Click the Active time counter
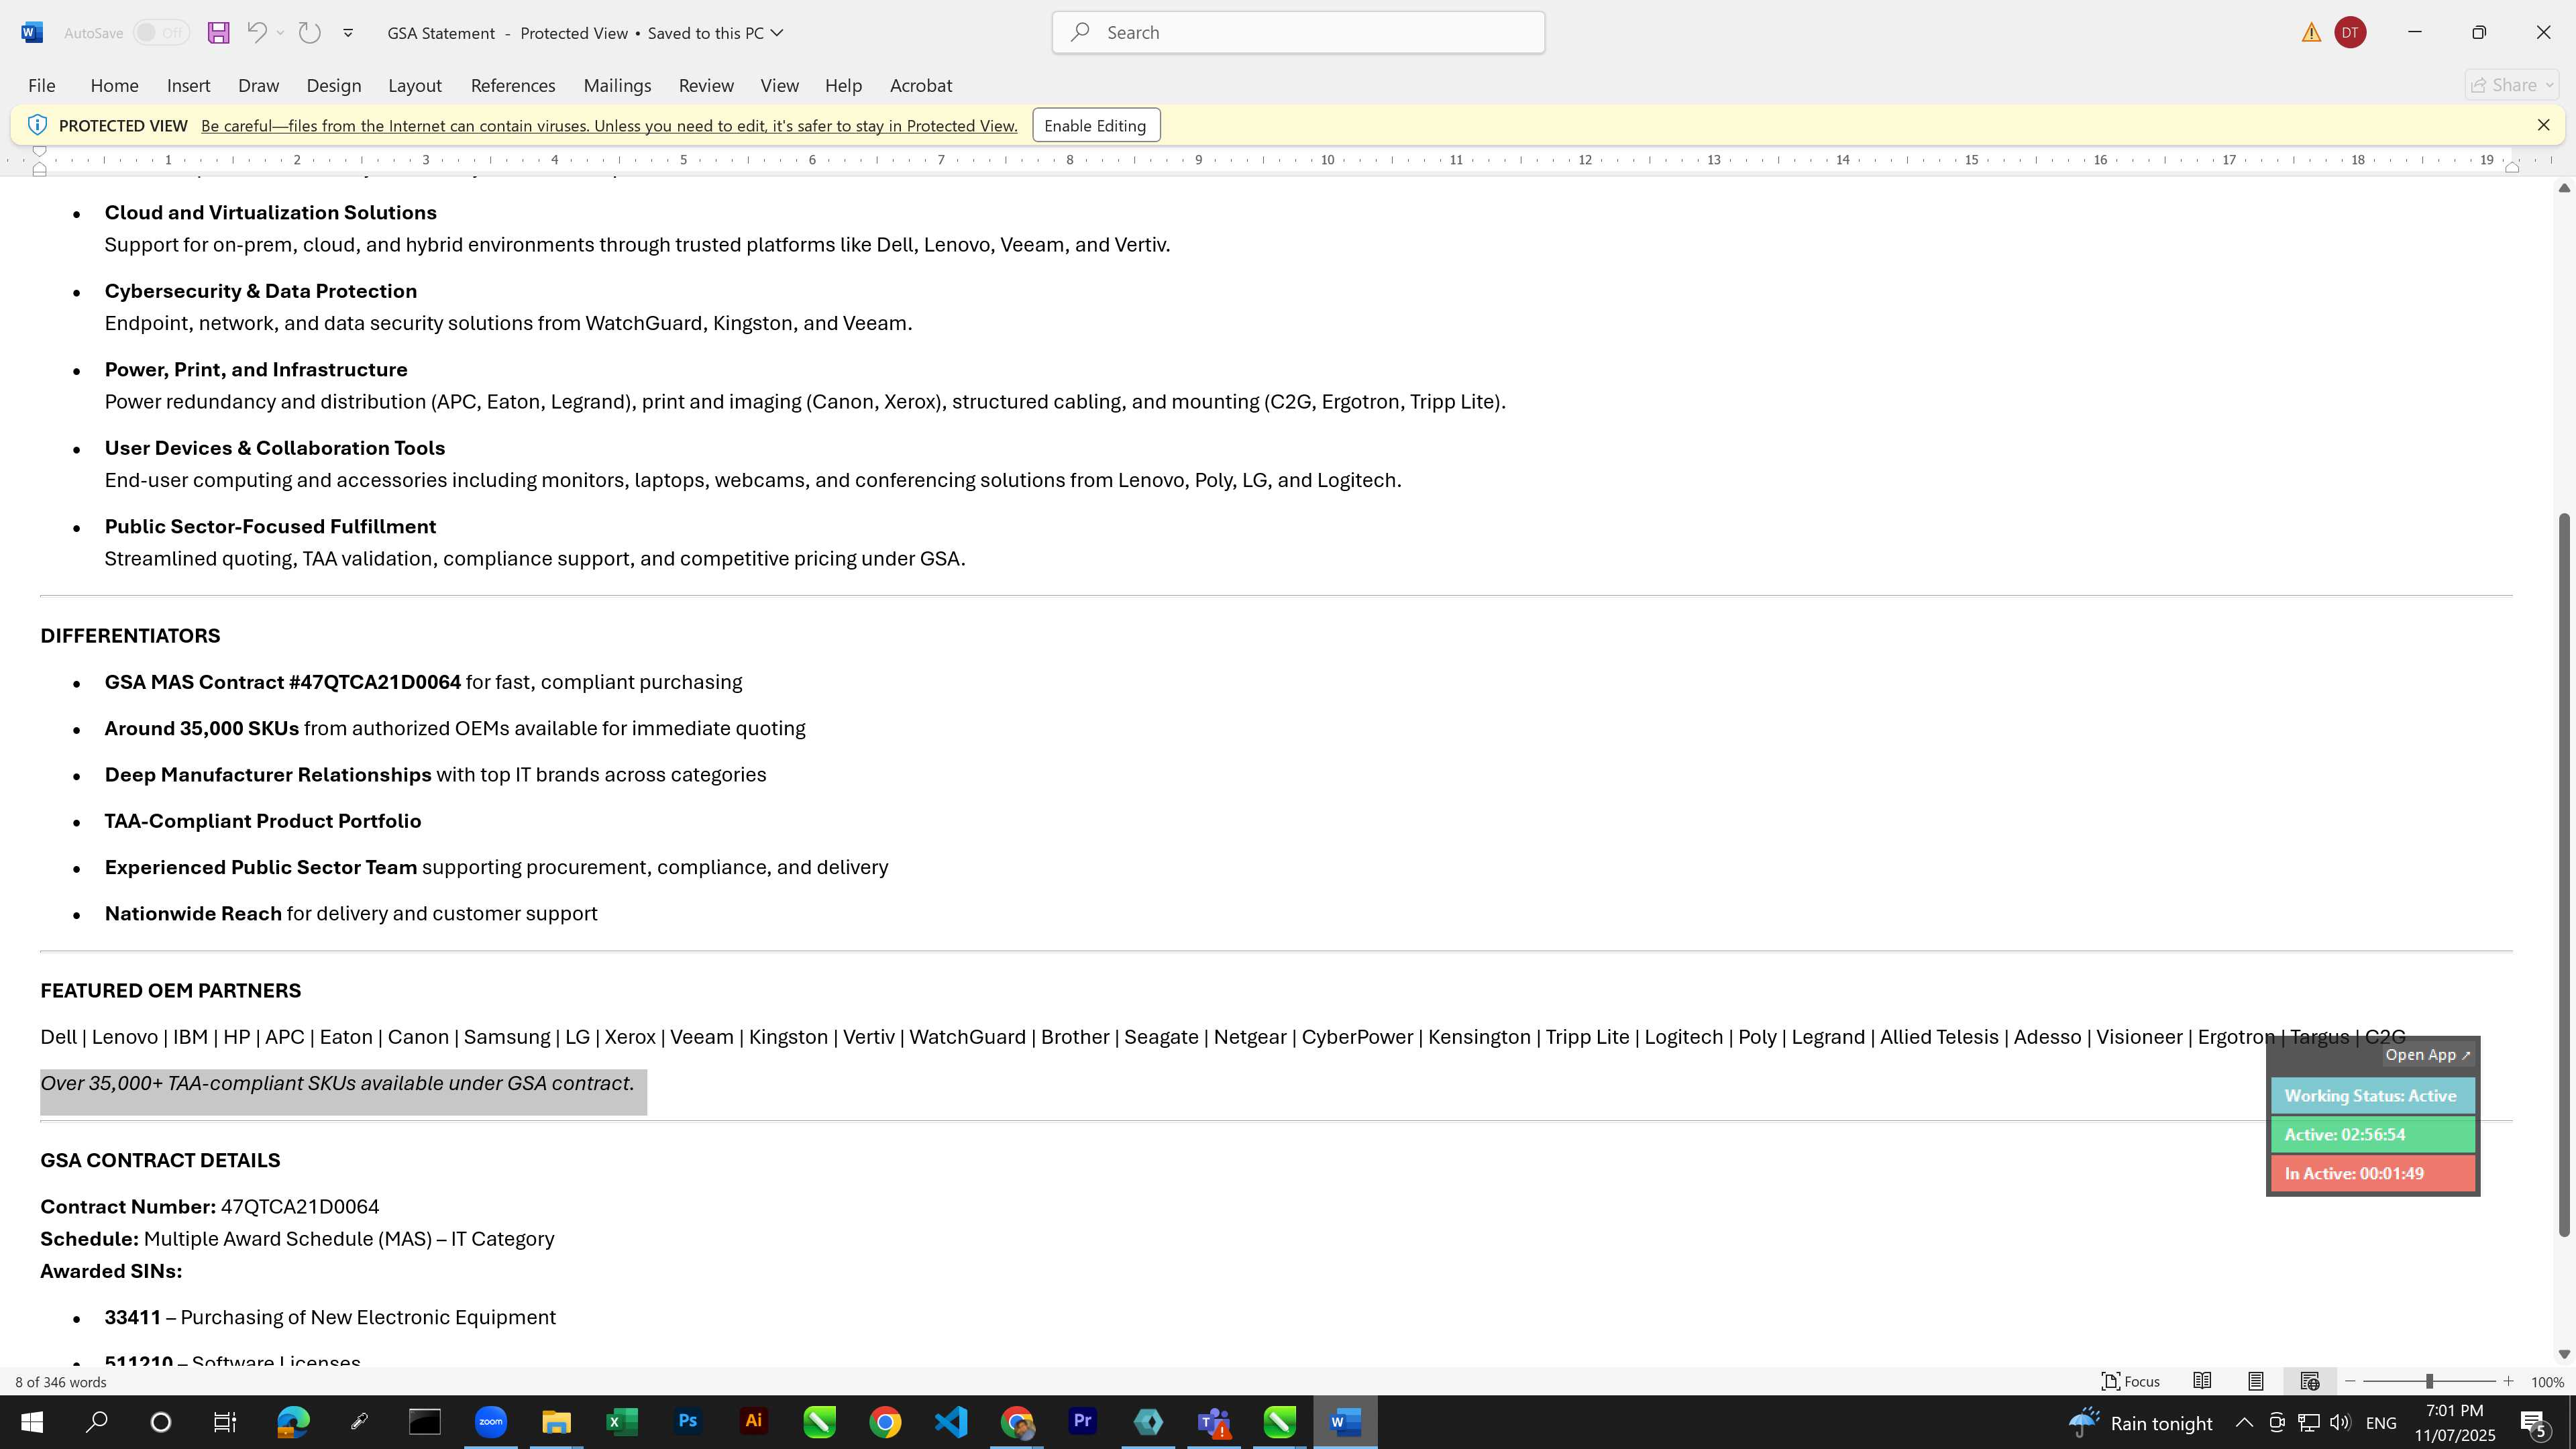The image size is (2576, 1449). 2372,1135
